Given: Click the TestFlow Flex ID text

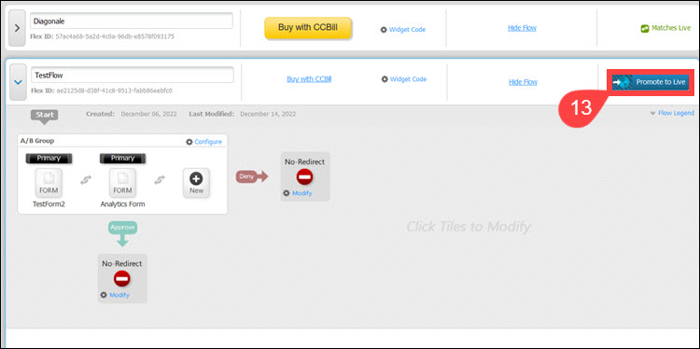Looking at the screenshot, I should point(102,91).
